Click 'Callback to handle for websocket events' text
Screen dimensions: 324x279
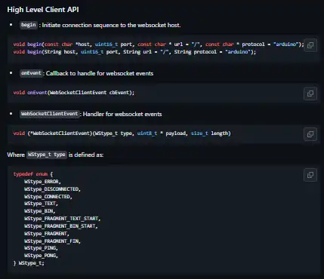100,73
